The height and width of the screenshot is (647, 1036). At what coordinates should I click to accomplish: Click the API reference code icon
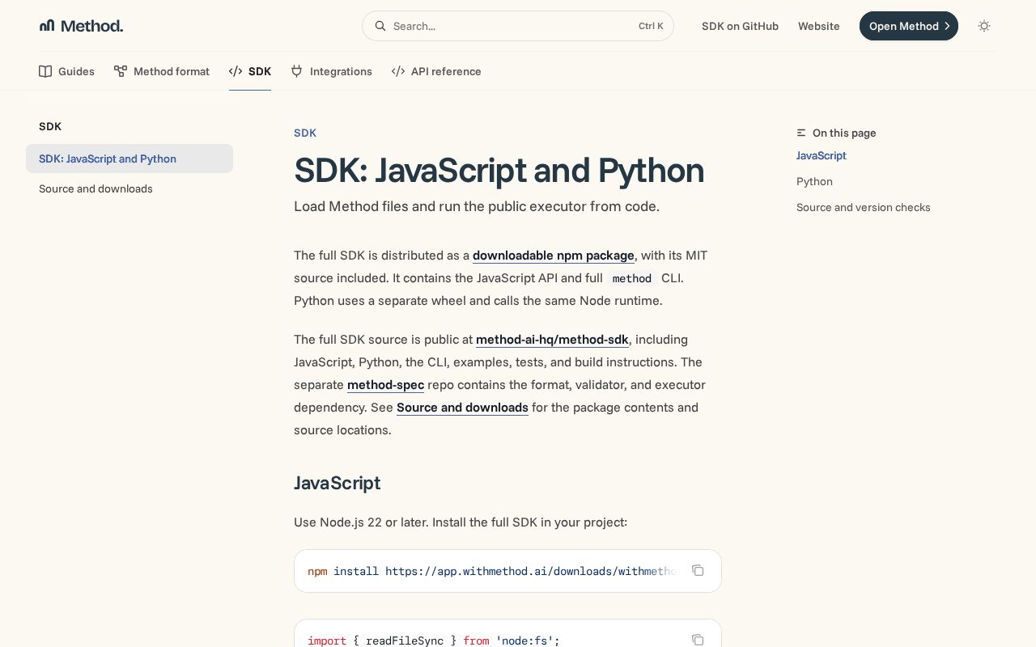tap(398, 71)
